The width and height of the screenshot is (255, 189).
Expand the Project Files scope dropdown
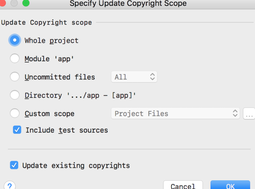pos(175,113)
